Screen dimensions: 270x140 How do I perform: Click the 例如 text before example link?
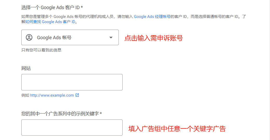point(25,95)
